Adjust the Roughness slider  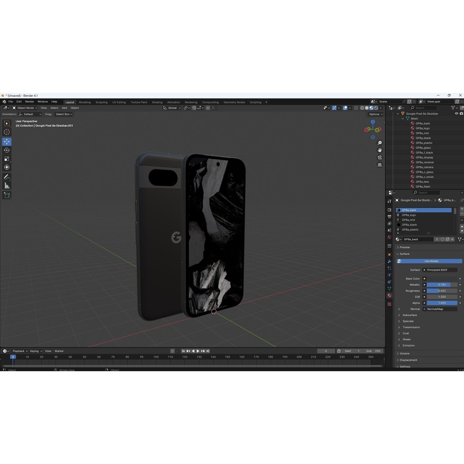tap(442, 291)
